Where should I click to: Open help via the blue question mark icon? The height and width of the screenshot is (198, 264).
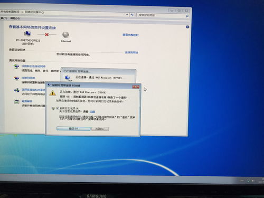point(187,27)
